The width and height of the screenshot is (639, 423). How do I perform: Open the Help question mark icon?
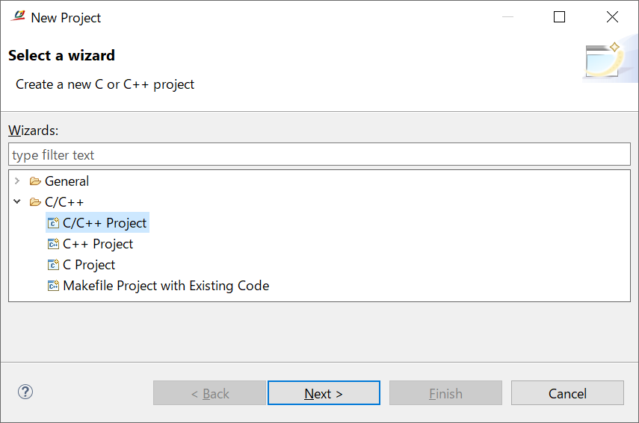coord(25,392)
